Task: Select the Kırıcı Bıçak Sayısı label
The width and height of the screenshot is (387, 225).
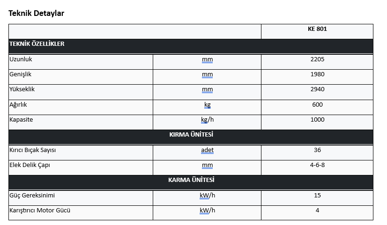Action: (32, 150)
